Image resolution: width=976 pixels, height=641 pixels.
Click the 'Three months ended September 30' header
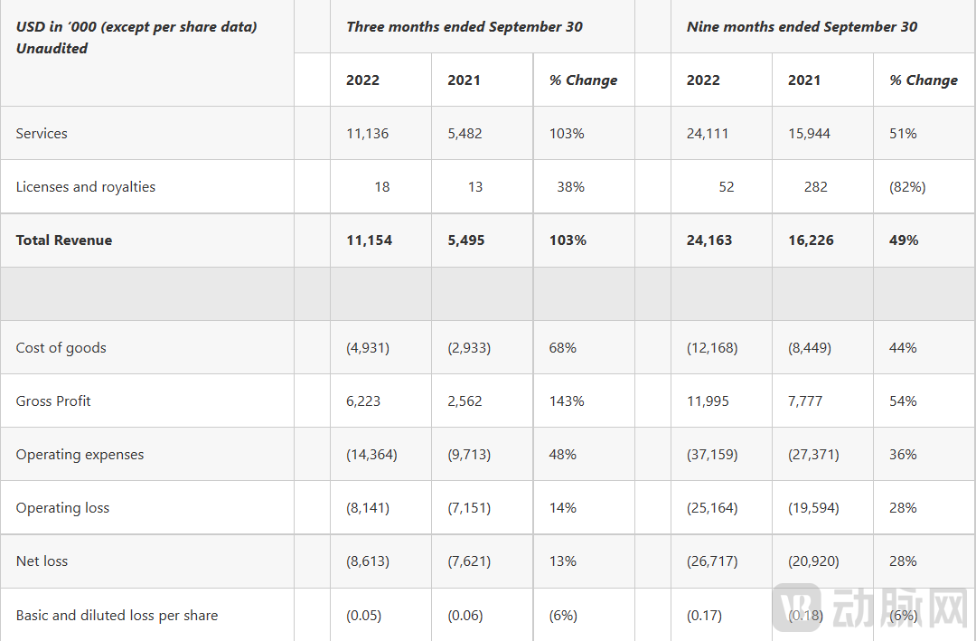point(465,26)
